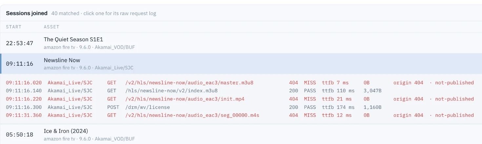The height and width of the screenshot is (144, 482).
Task: Select the audio_eac3/init.mp4 request path
Action: pyautogui.click(x=185, y=99)
